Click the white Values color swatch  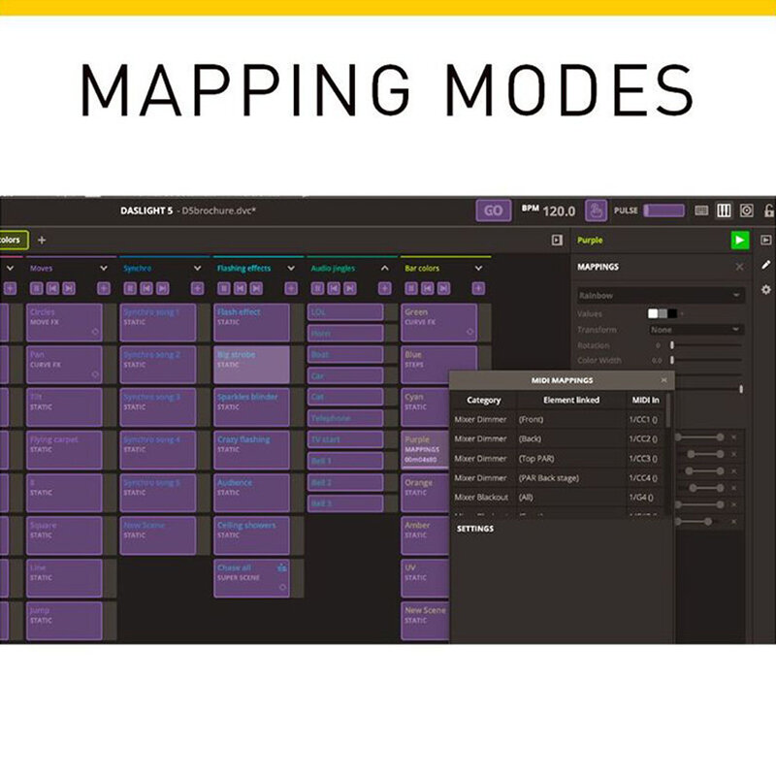coord(652,312)
